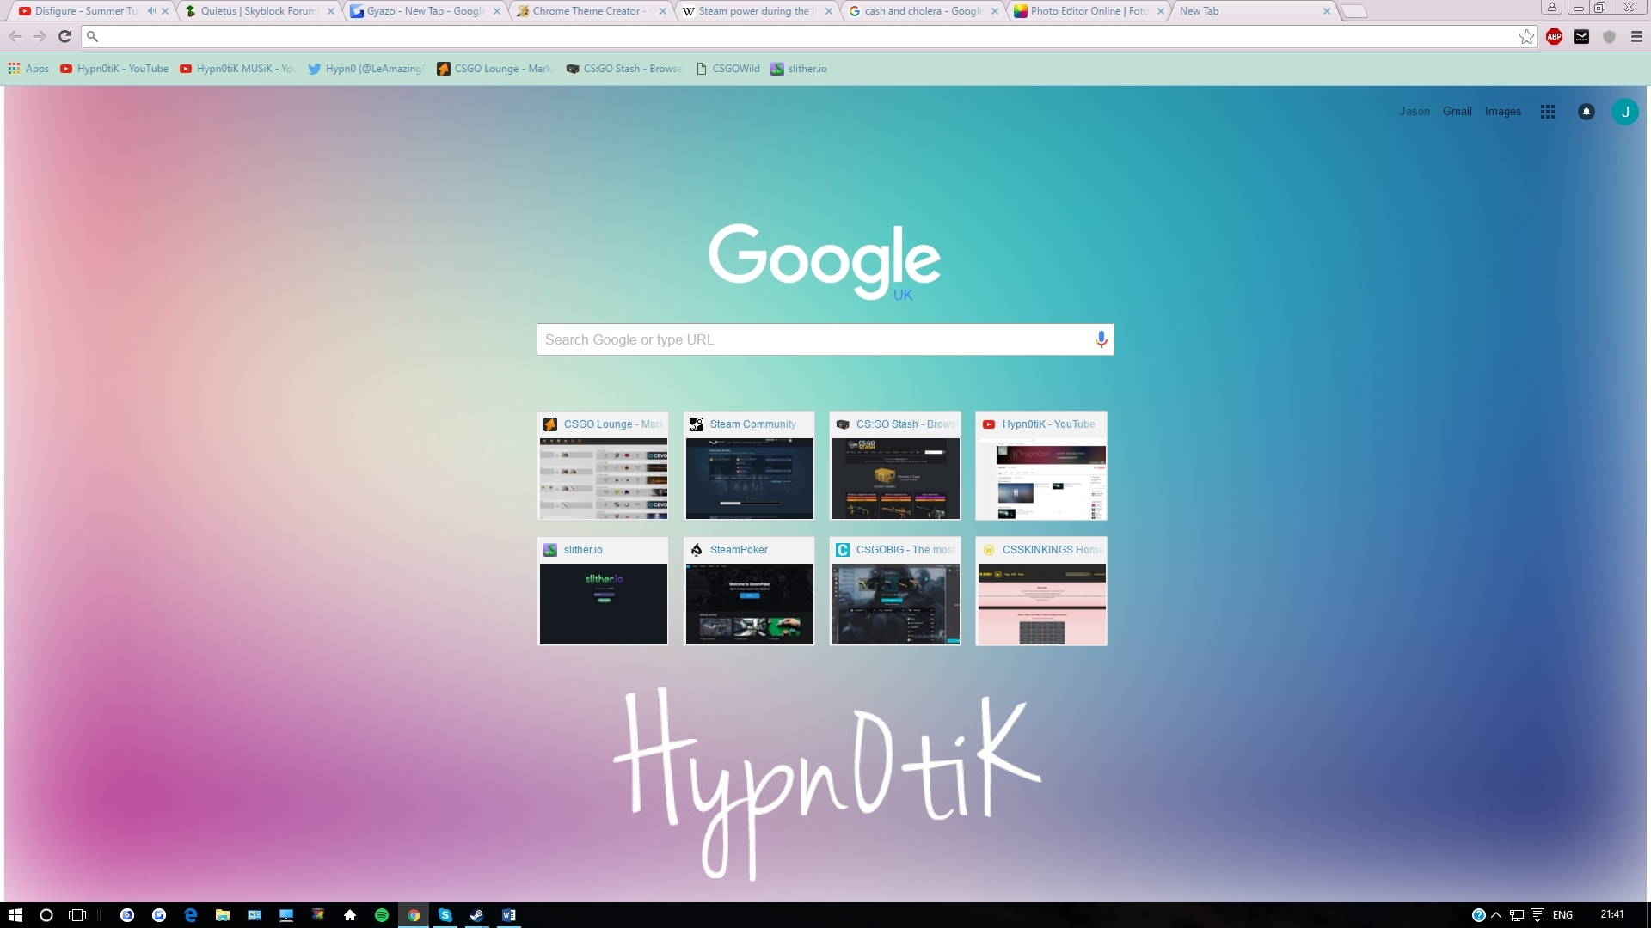Click the AdBlock Plus extension icon

(1554, 36)
